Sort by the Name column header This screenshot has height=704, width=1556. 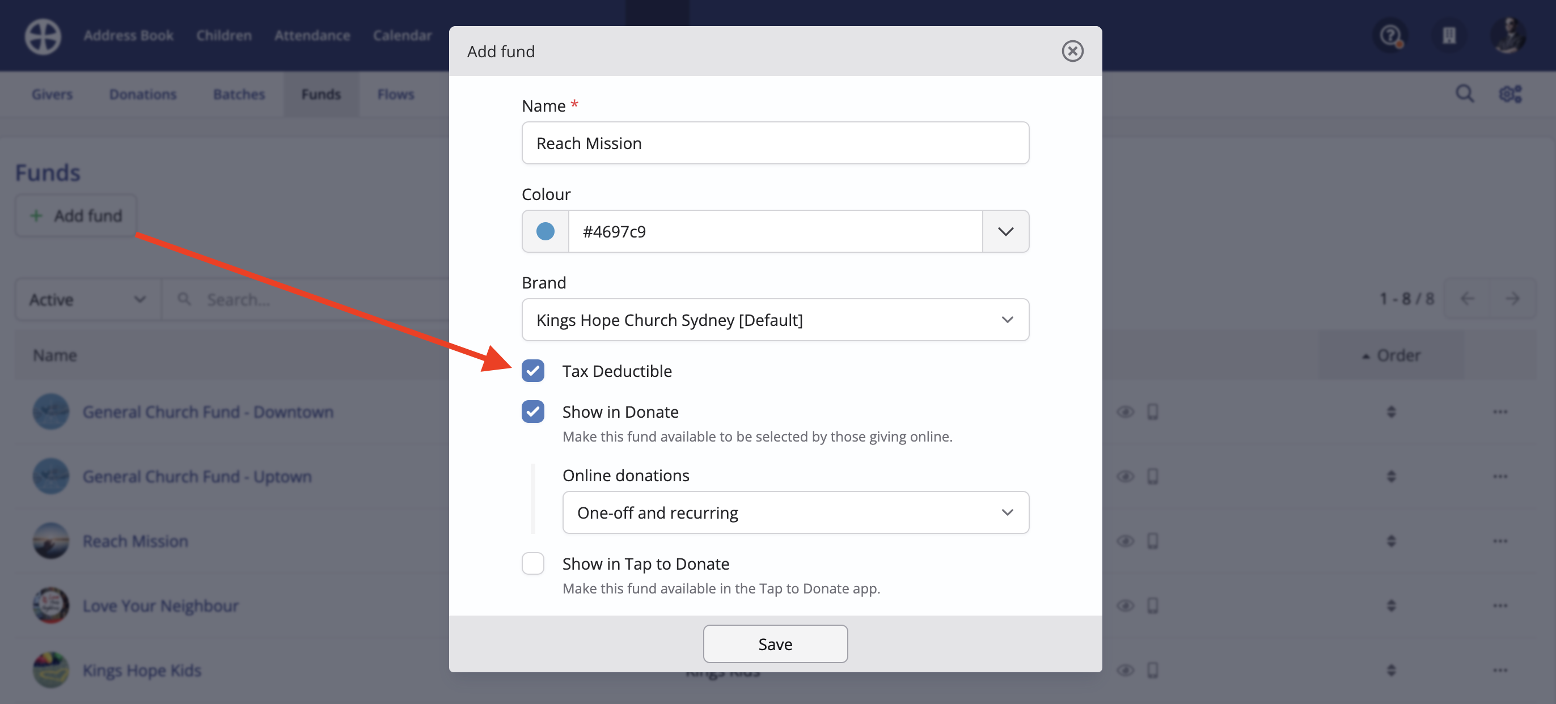click(x=54, y=355)
